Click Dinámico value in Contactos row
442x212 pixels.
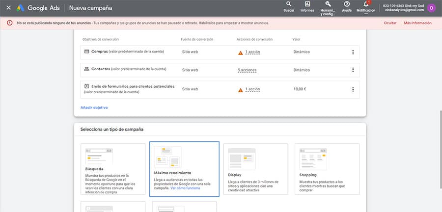302,70
